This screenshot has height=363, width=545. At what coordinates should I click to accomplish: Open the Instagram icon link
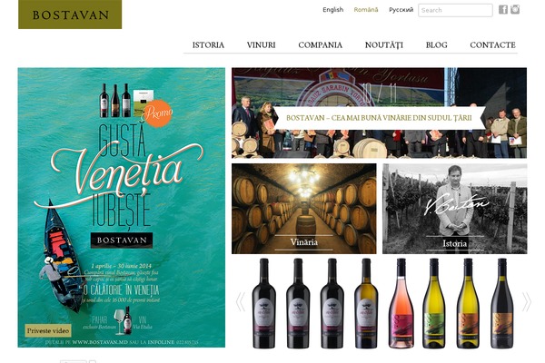pos(515,10)
